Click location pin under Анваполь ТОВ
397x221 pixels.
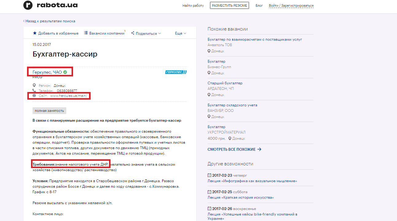[x=209, y=51]
